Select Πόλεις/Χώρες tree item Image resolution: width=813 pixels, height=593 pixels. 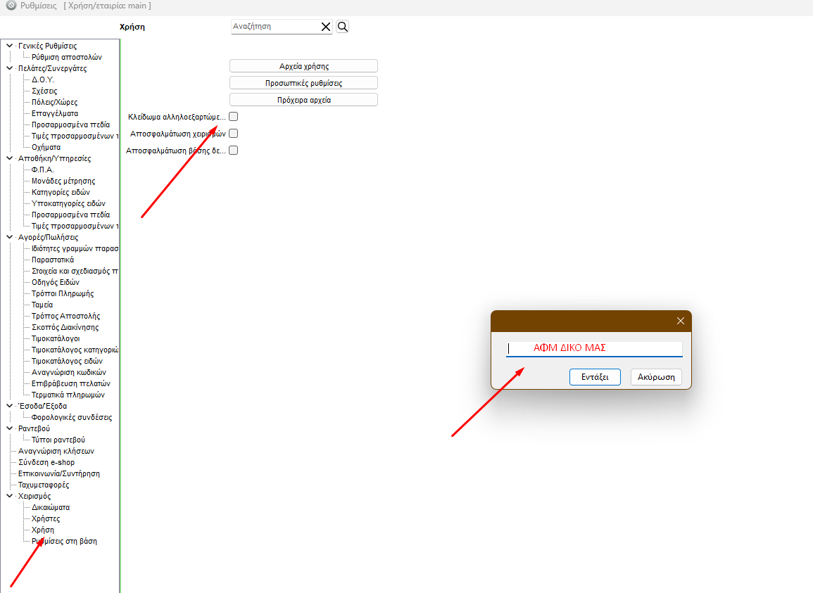click(x=54, y=102)
